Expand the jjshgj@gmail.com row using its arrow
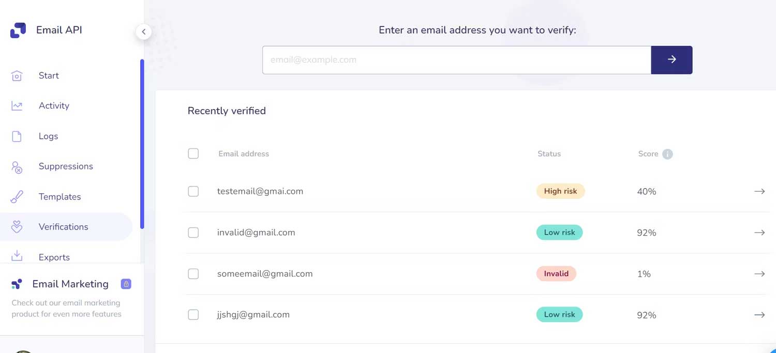Viewport: 776px width, 353px height. (759, 315)
